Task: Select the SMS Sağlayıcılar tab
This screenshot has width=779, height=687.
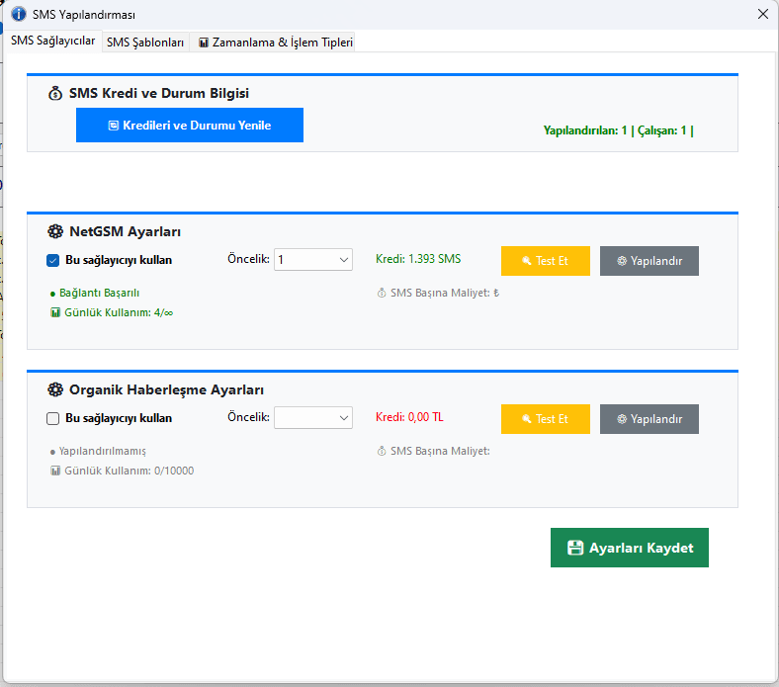Action: [x=52, y=42]
